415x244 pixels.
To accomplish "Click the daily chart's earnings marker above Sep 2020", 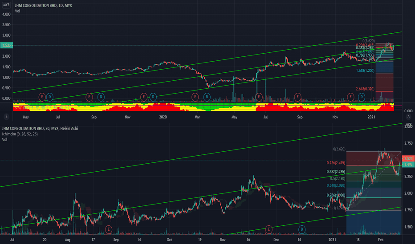I will tap(298, 97).
